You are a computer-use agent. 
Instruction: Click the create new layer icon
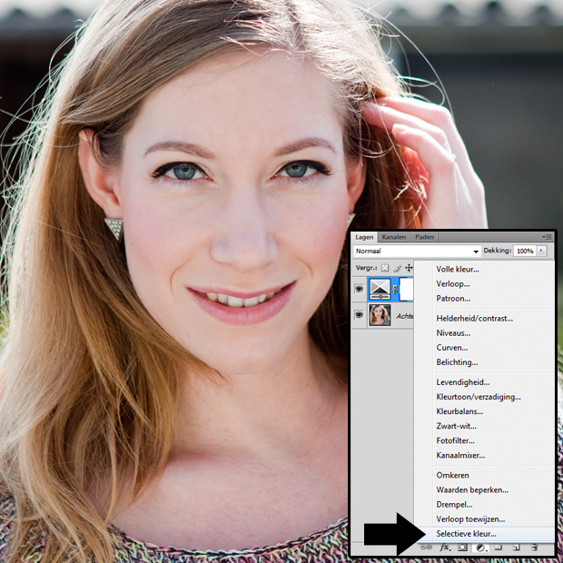516,548
